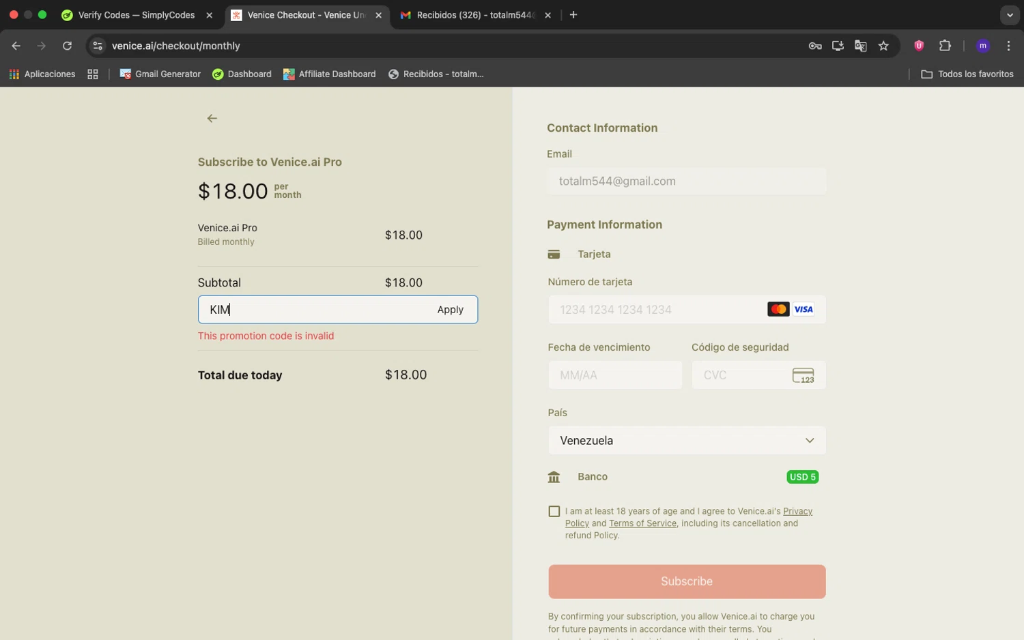Open Recibidos - totalm bookmark

point(436,74)
